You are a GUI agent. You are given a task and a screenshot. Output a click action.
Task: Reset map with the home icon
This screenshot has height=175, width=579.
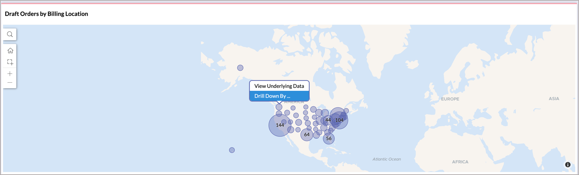click(x=10, y=51)
